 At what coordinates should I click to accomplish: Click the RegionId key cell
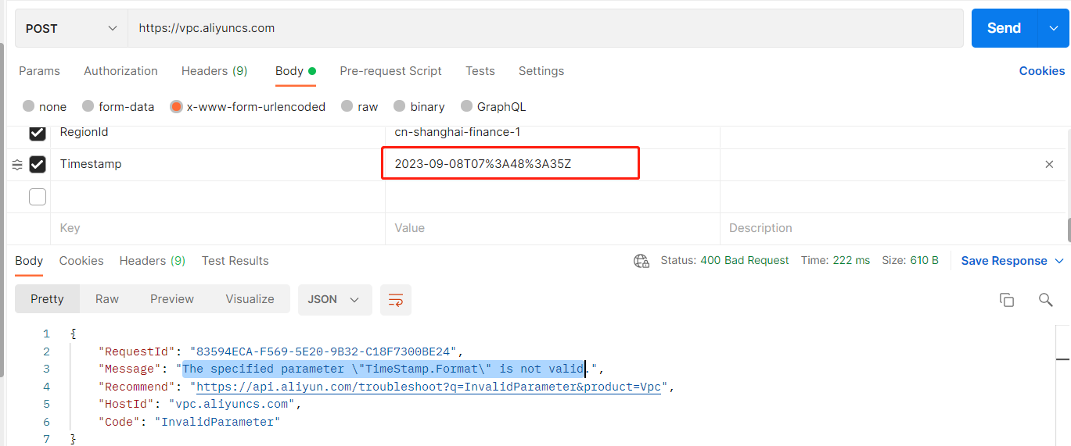pos(217,134)
